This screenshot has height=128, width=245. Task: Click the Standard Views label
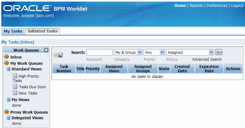pyautogui.click(x=27, y=69)
